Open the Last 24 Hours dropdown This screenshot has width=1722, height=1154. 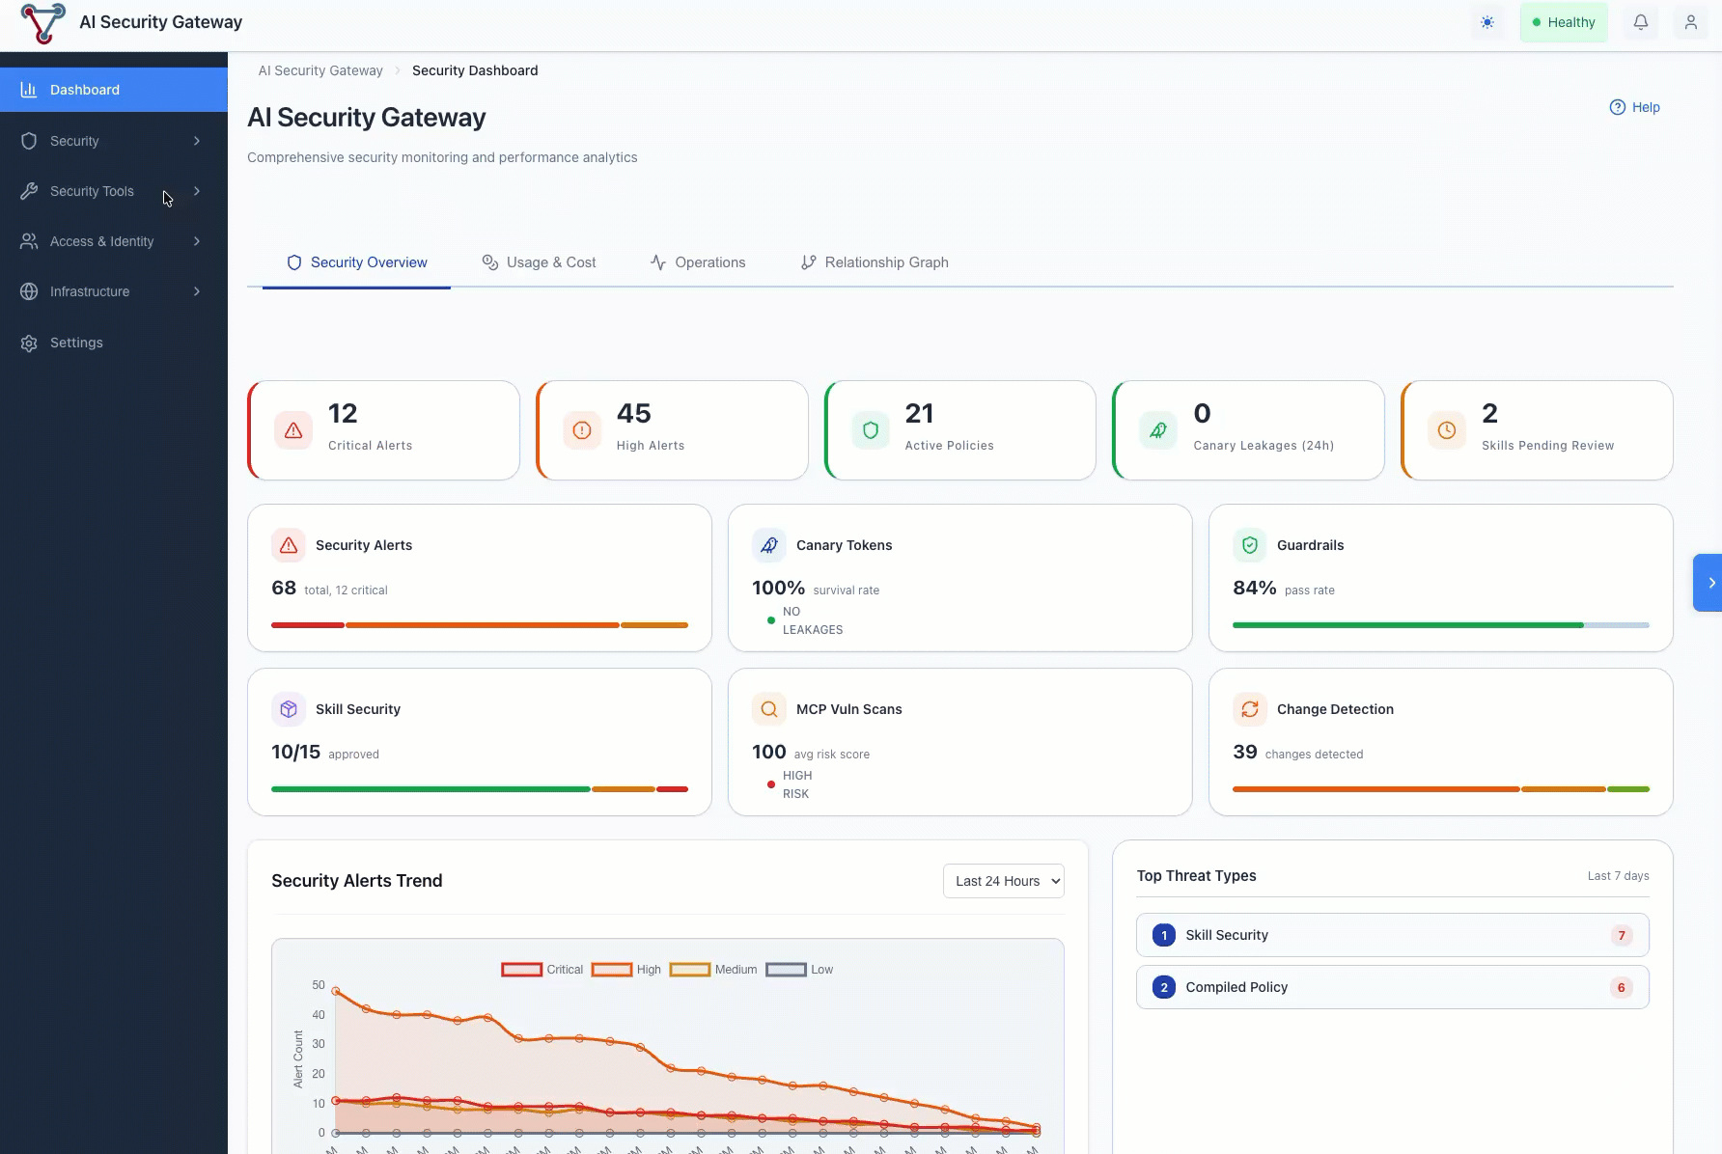pos(1003,880)
